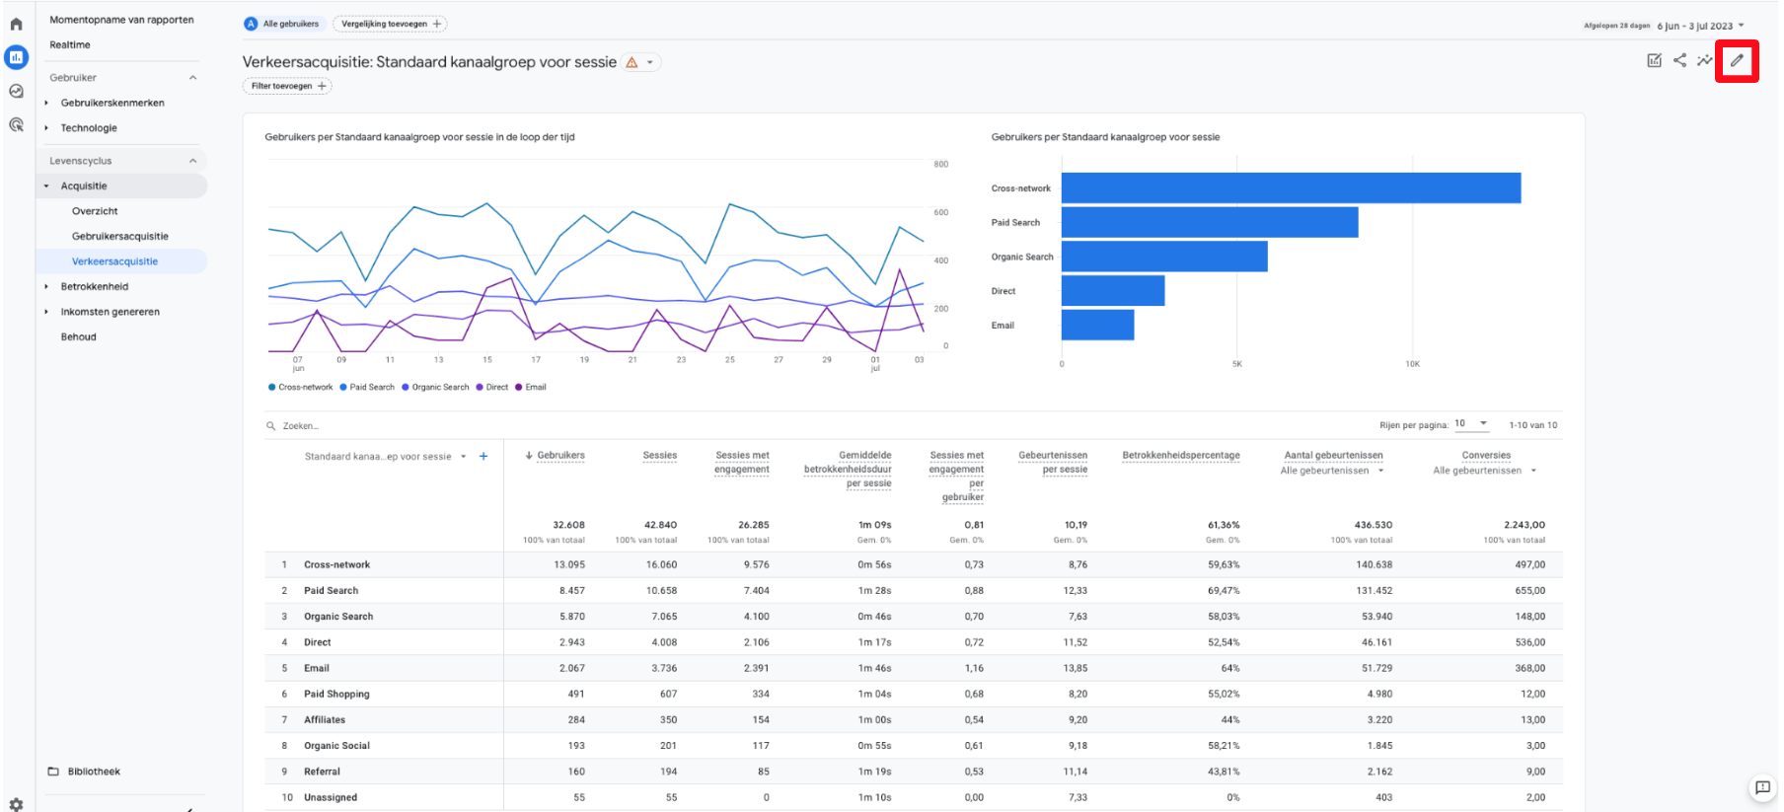
Task: Click Vergelijking toevoegen button
Action: point(390,24)
